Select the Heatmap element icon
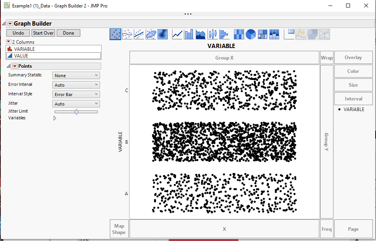The image size is (376, 241). click(x=239, y=34)
